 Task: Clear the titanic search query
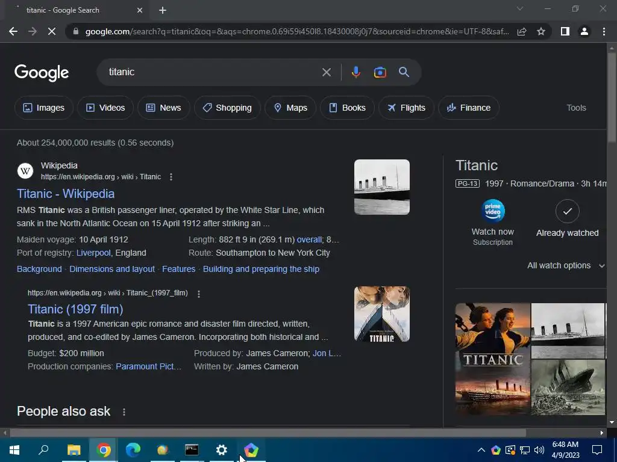click(x=326, y=72)
